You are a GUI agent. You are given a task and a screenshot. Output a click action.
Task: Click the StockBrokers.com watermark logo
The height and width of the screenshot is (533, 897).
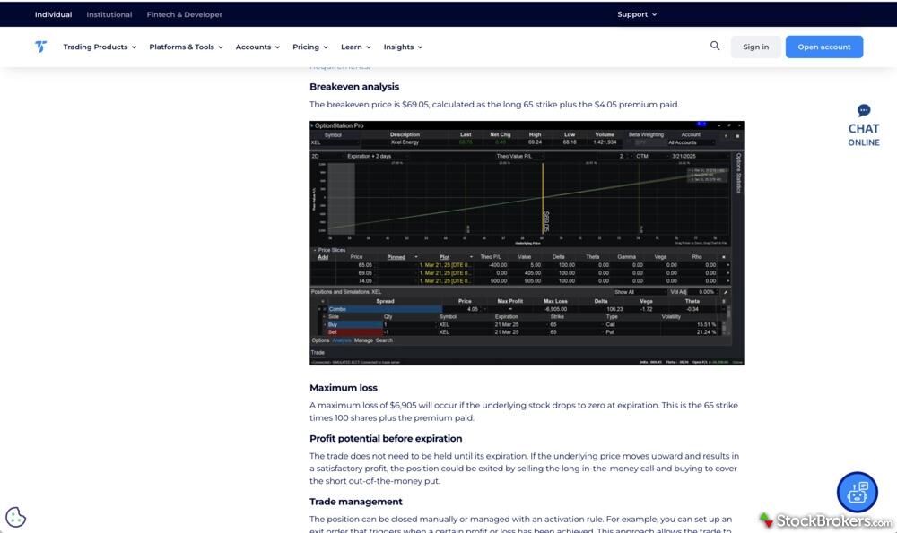click(x=826, y=520)
